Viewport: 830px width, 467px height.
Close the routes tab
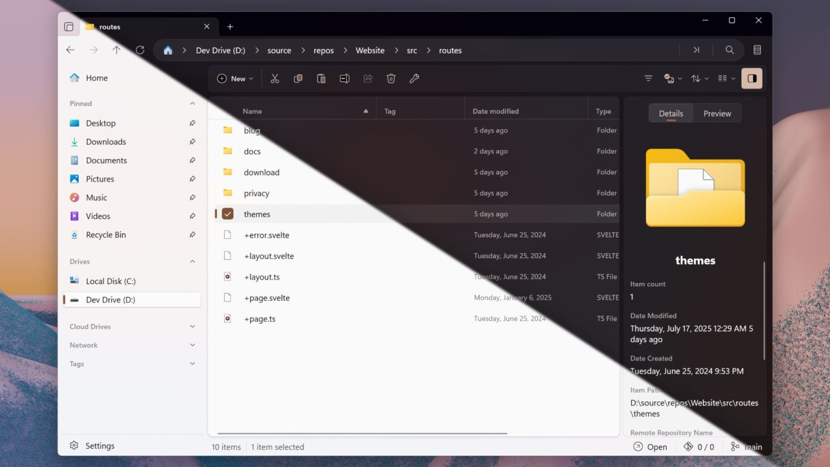[x=207, y=27]
